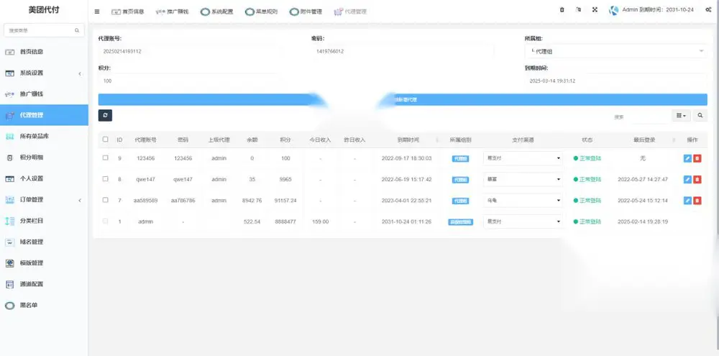Expand the 系统设置 sidebar submenu arrow
The height and width of the screenshot is (356, 719).
[80, 73]
